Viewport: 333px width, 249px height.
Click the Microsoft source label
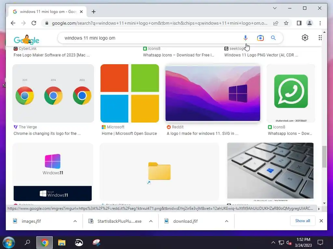click(113, 127)
